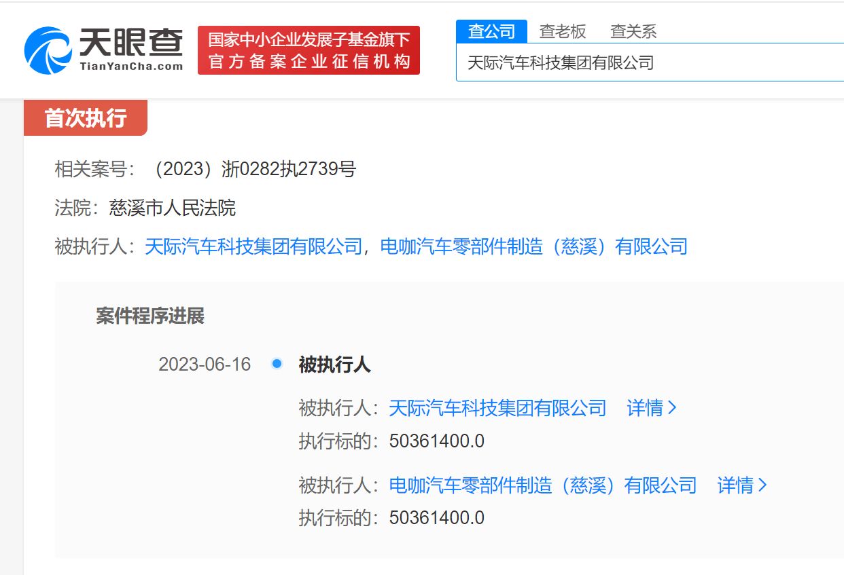Screen dimensions: 844x575
Task: Click first 执行标的 value 50361400.0
Action: click(437, 441)
